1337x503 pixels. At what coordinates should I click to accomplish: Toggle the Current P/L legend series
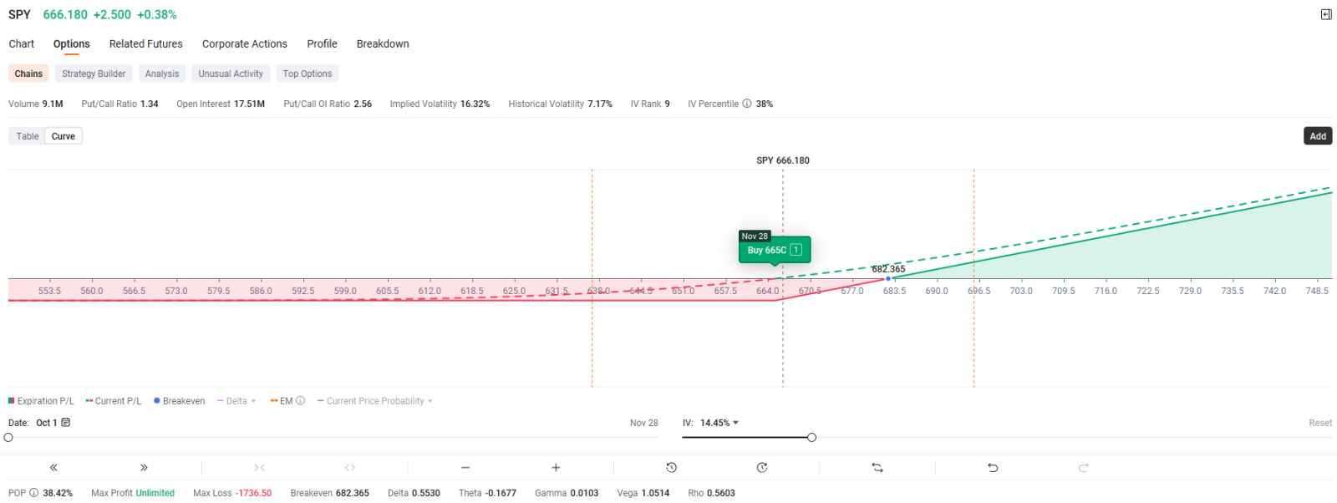tap(114, 401)
